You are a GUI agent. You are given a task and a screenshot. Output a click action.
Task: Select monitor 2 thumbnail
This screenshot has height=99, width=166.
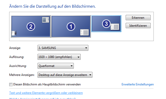[x=31, y=26]
